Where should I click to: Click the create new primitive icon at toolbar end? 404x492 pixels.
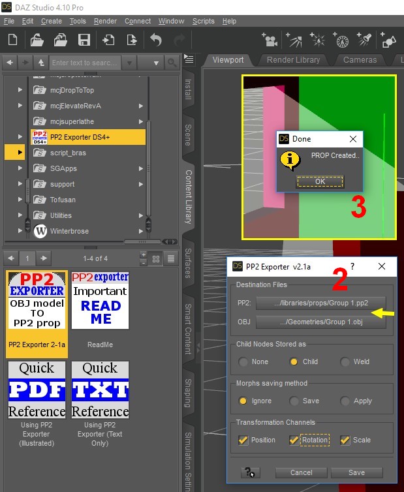coord(388,40)
